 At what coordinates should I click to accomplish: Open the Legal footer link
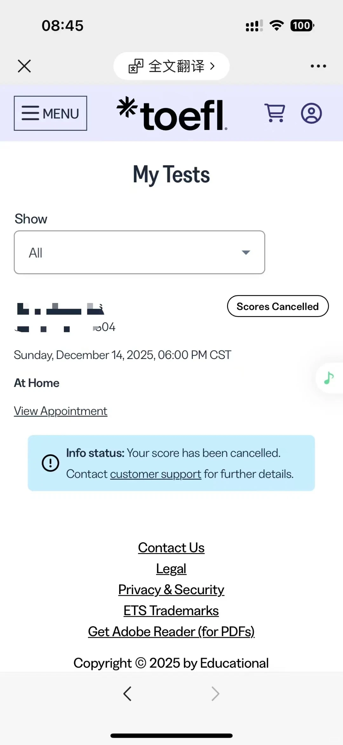171,569
